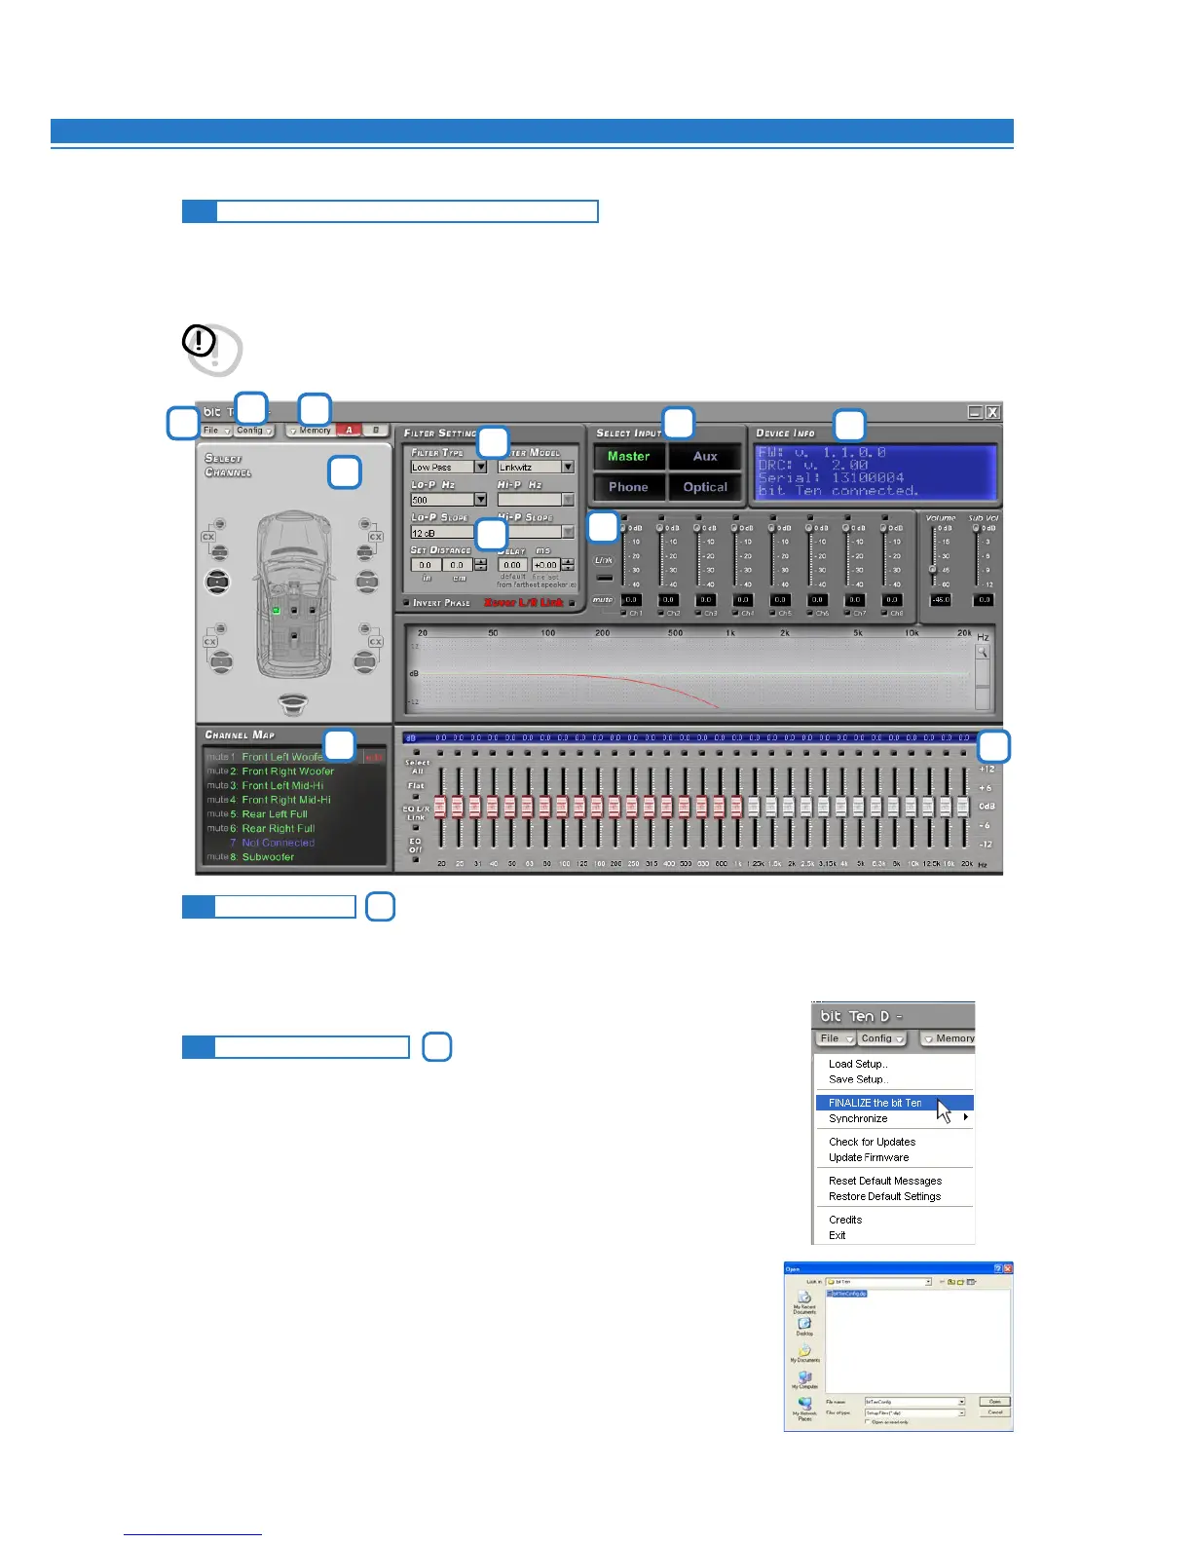The width and height of the screenshot is (1192, 1543).
Task: Select Check for Updates in File menu
Action: point(872,1142)
